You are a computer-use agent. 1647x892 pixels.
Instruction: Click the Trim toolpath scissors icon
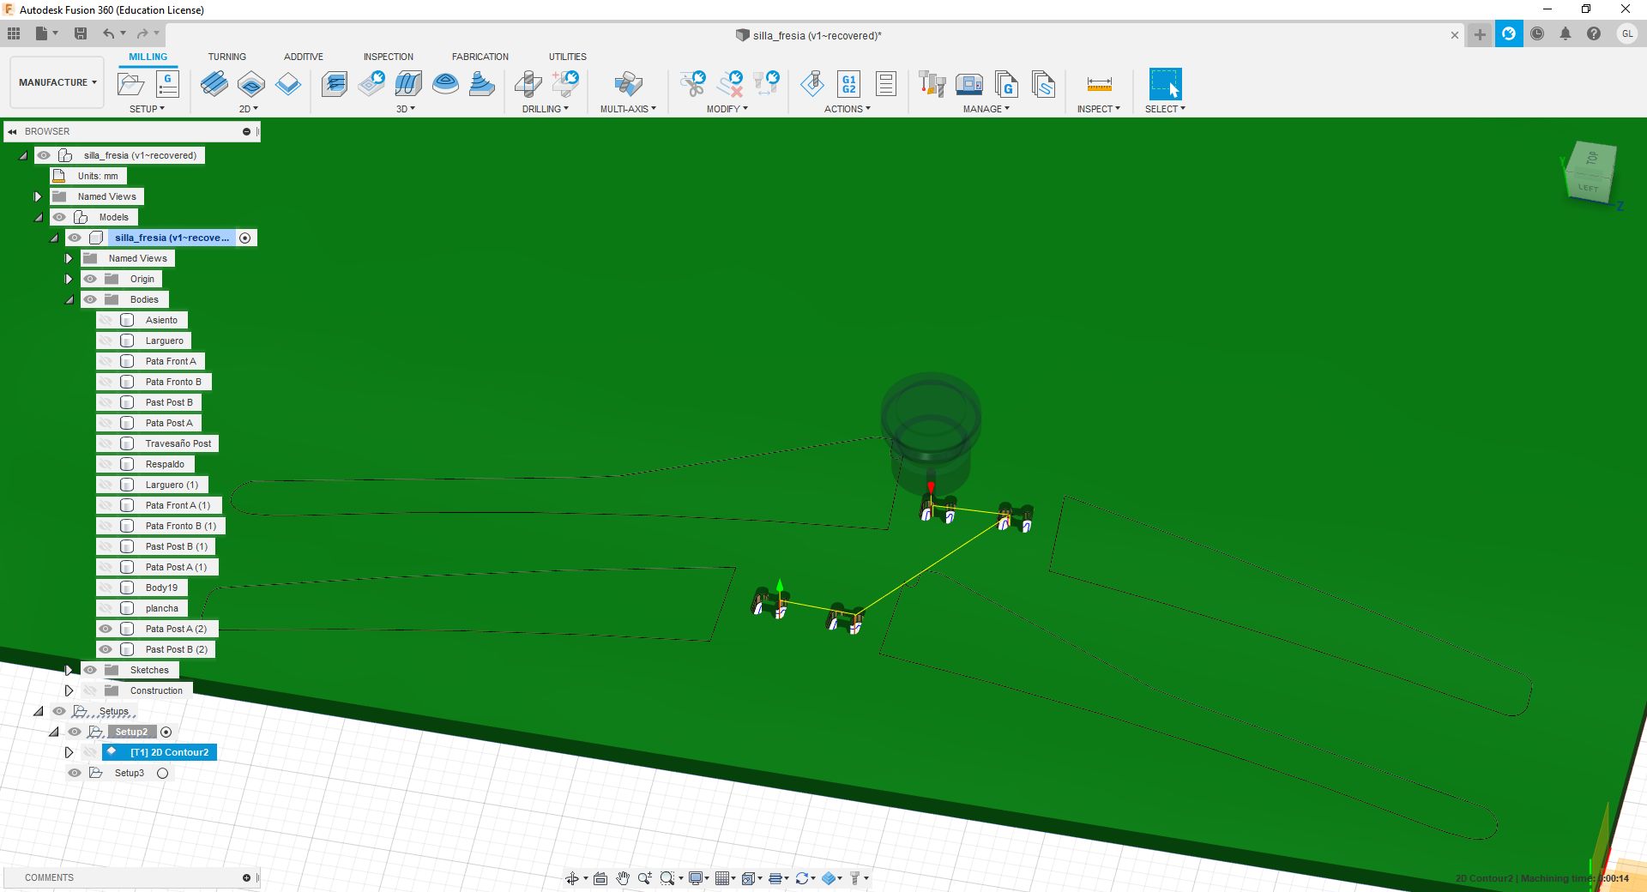pyautogui.click(x=692, y=84)
